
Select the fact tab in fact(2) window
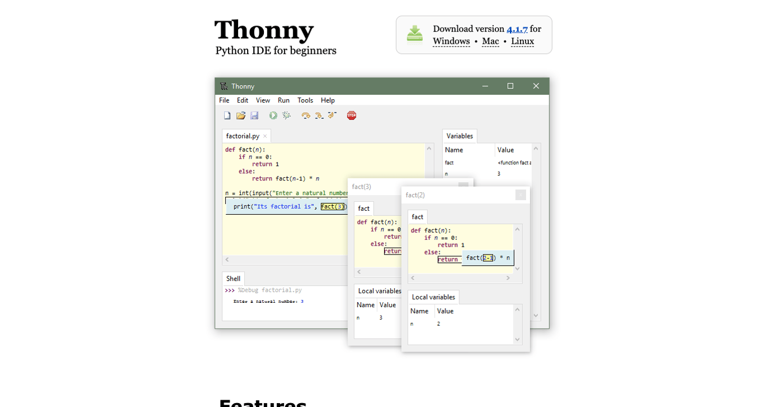pyautogui.click(x=417, y=217)
